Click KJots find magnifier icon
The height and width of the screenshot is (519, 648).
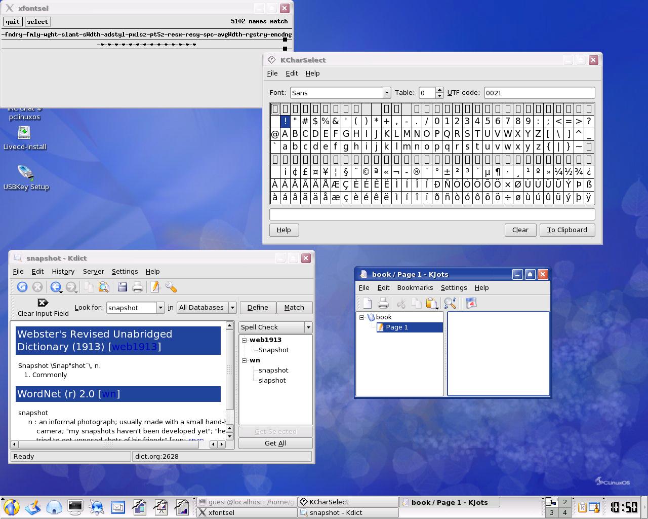coord(450,303)
